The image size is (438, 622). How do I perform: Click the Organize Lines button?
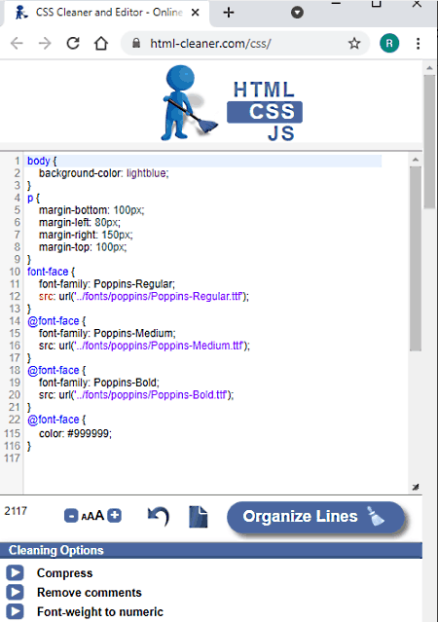tap(315, 517)
